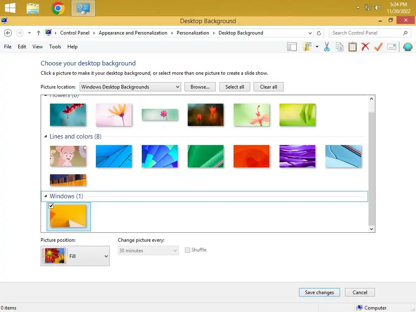This screenshot has height=312, width=416.
Task: Click Save changes button
Action: click(x=319, y=292)
